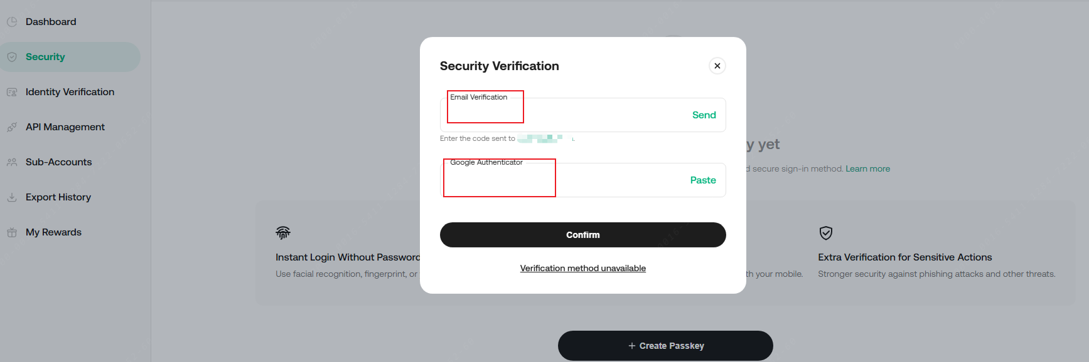Screen dimensions: 1089x362
Task: Open Verification method unavailable link
Action: click(x=582, y=268)
